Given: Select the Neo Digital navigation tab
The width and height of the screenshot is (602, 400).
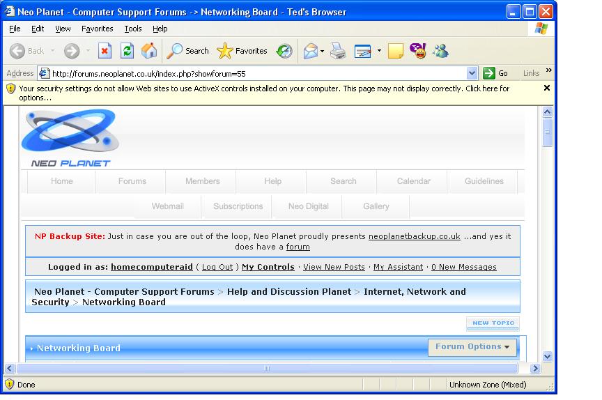Looking at the screenshot, I should pos(308,206).
